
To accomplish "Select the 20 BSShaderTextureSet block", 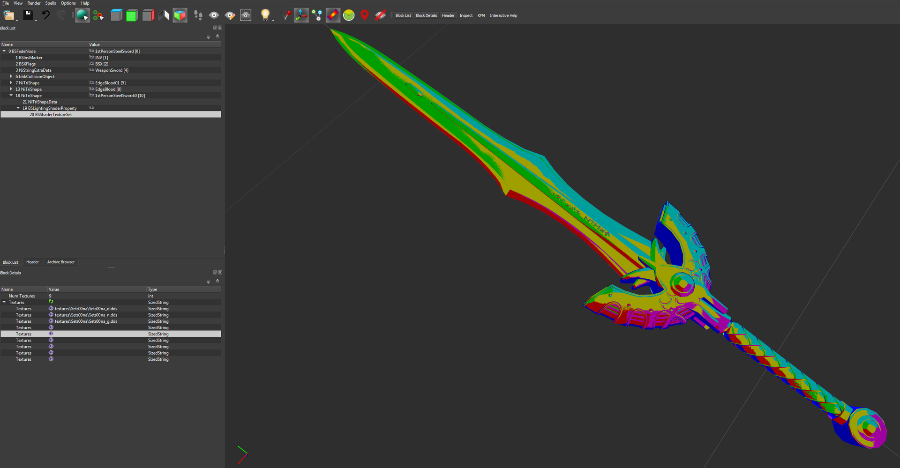I will click(51, 114).
